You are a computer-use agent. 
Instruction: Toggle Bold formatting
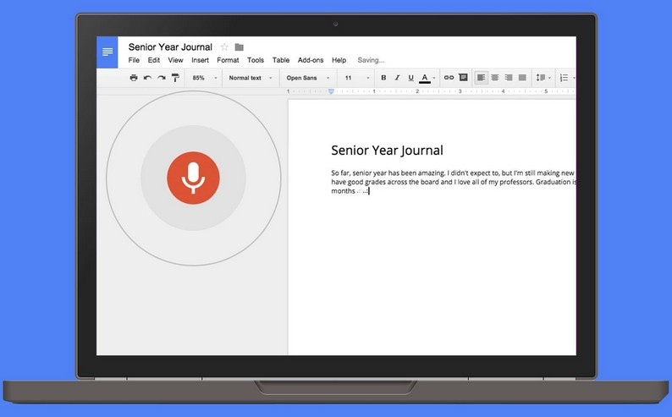click(383, 78)
